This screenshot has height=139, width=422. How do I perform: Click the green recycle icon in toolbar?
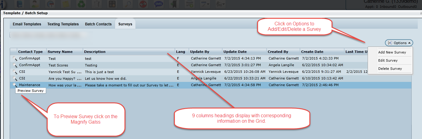tap(81, 4)
